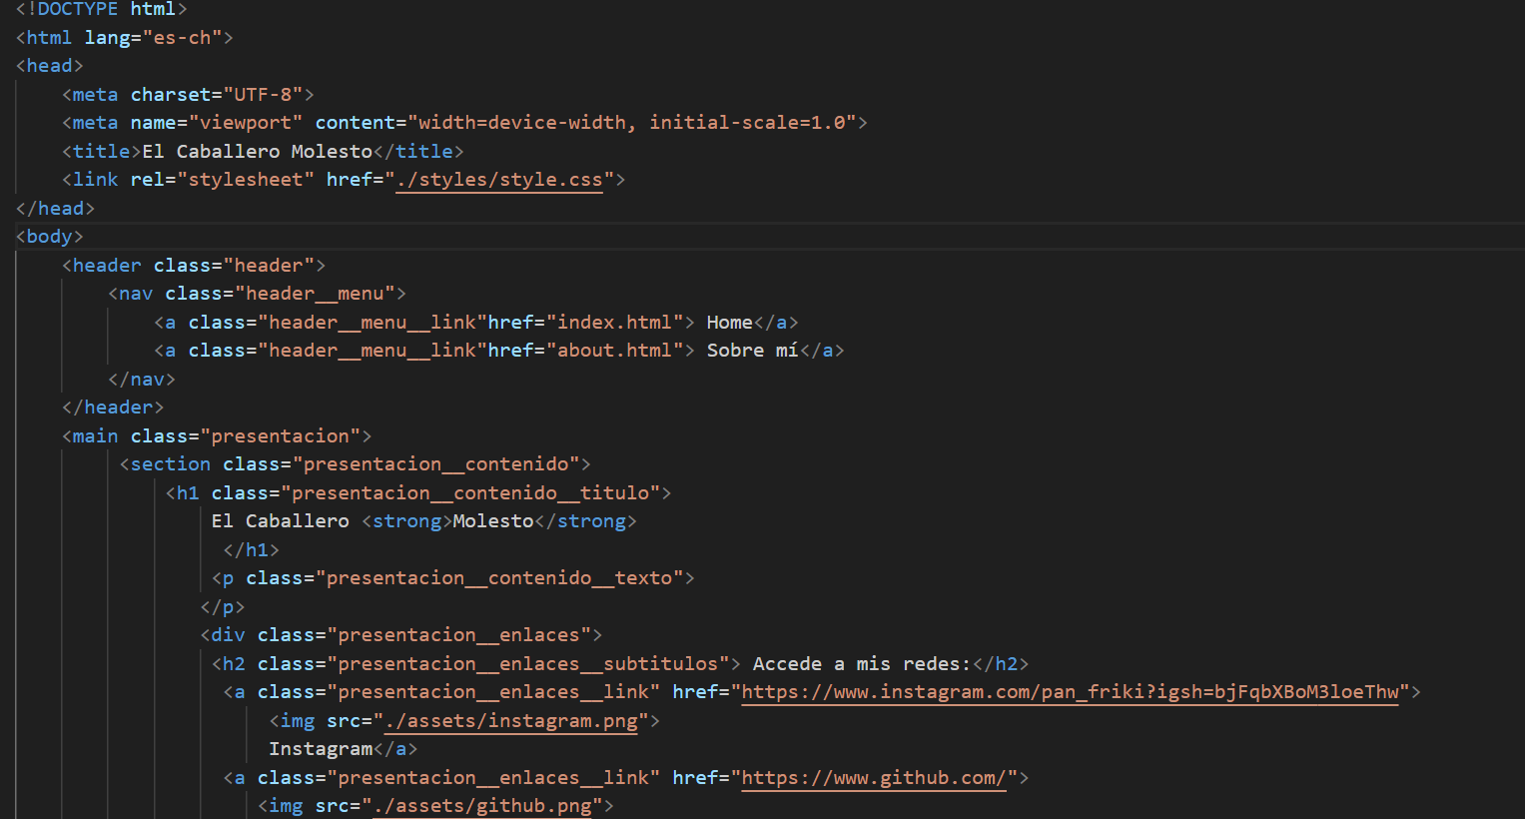This screenshot has width=1525, height=819.
Task: Click the 'El Caballero' text inside h1
Action: pos(281,521)
